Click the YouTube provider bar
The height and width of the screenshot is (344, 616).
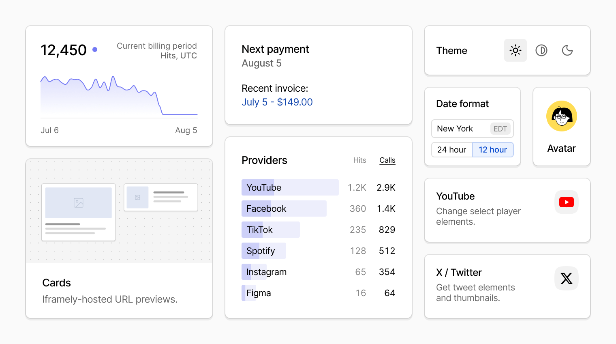click(x=290, y=187)
